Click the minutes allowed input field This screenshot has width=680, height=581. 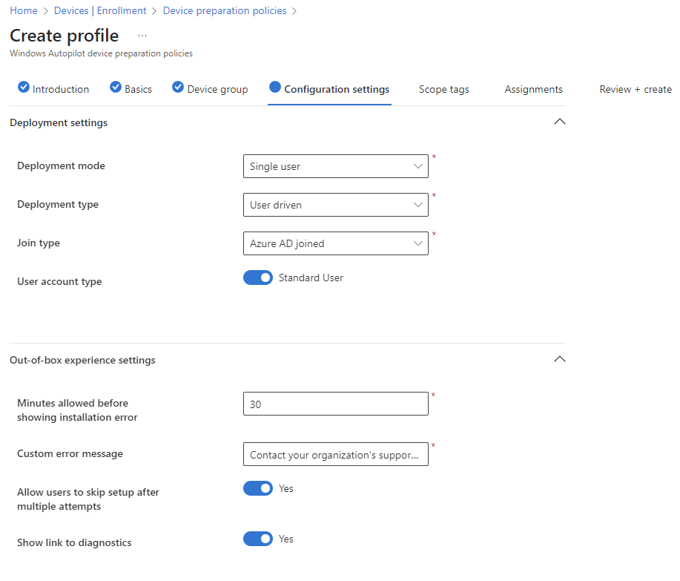[336, 404]
